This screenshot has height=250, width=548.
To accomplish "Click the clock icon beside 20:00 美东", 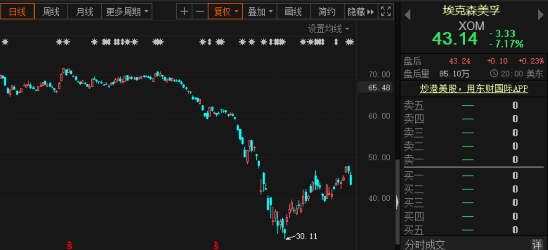I will tap(493, 74).
